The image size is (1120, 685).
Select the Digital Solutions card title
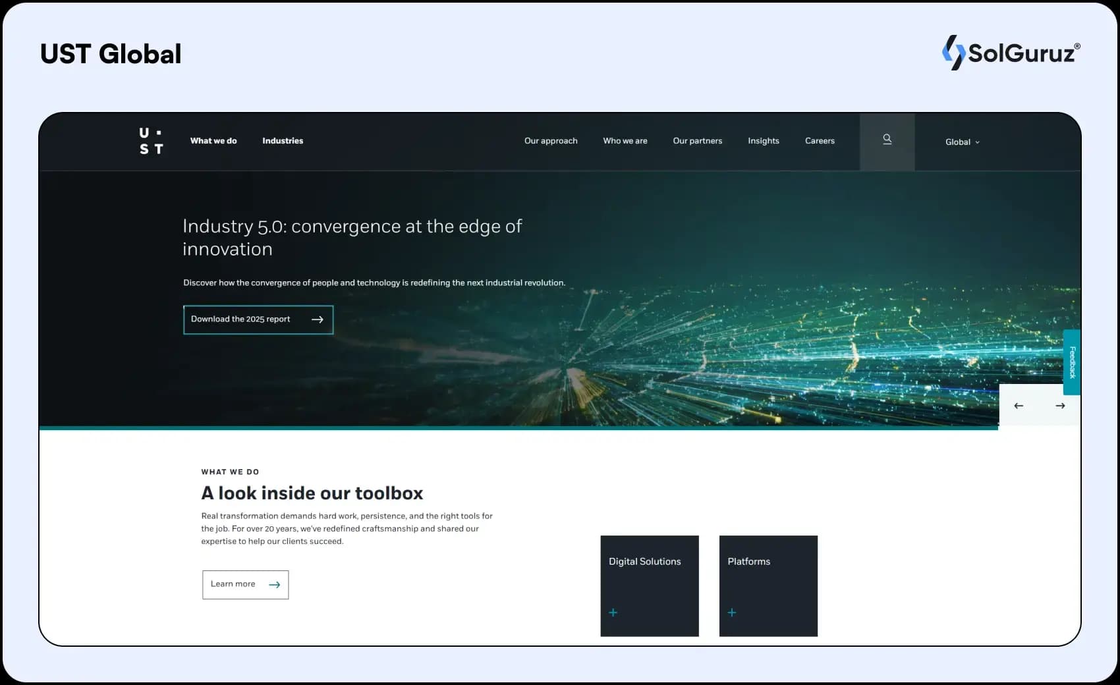tap(645, 562)
